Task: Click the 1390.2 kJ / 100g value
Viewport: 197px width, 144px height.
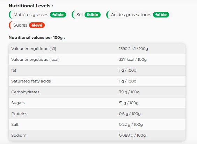Action: coord(133,49)
